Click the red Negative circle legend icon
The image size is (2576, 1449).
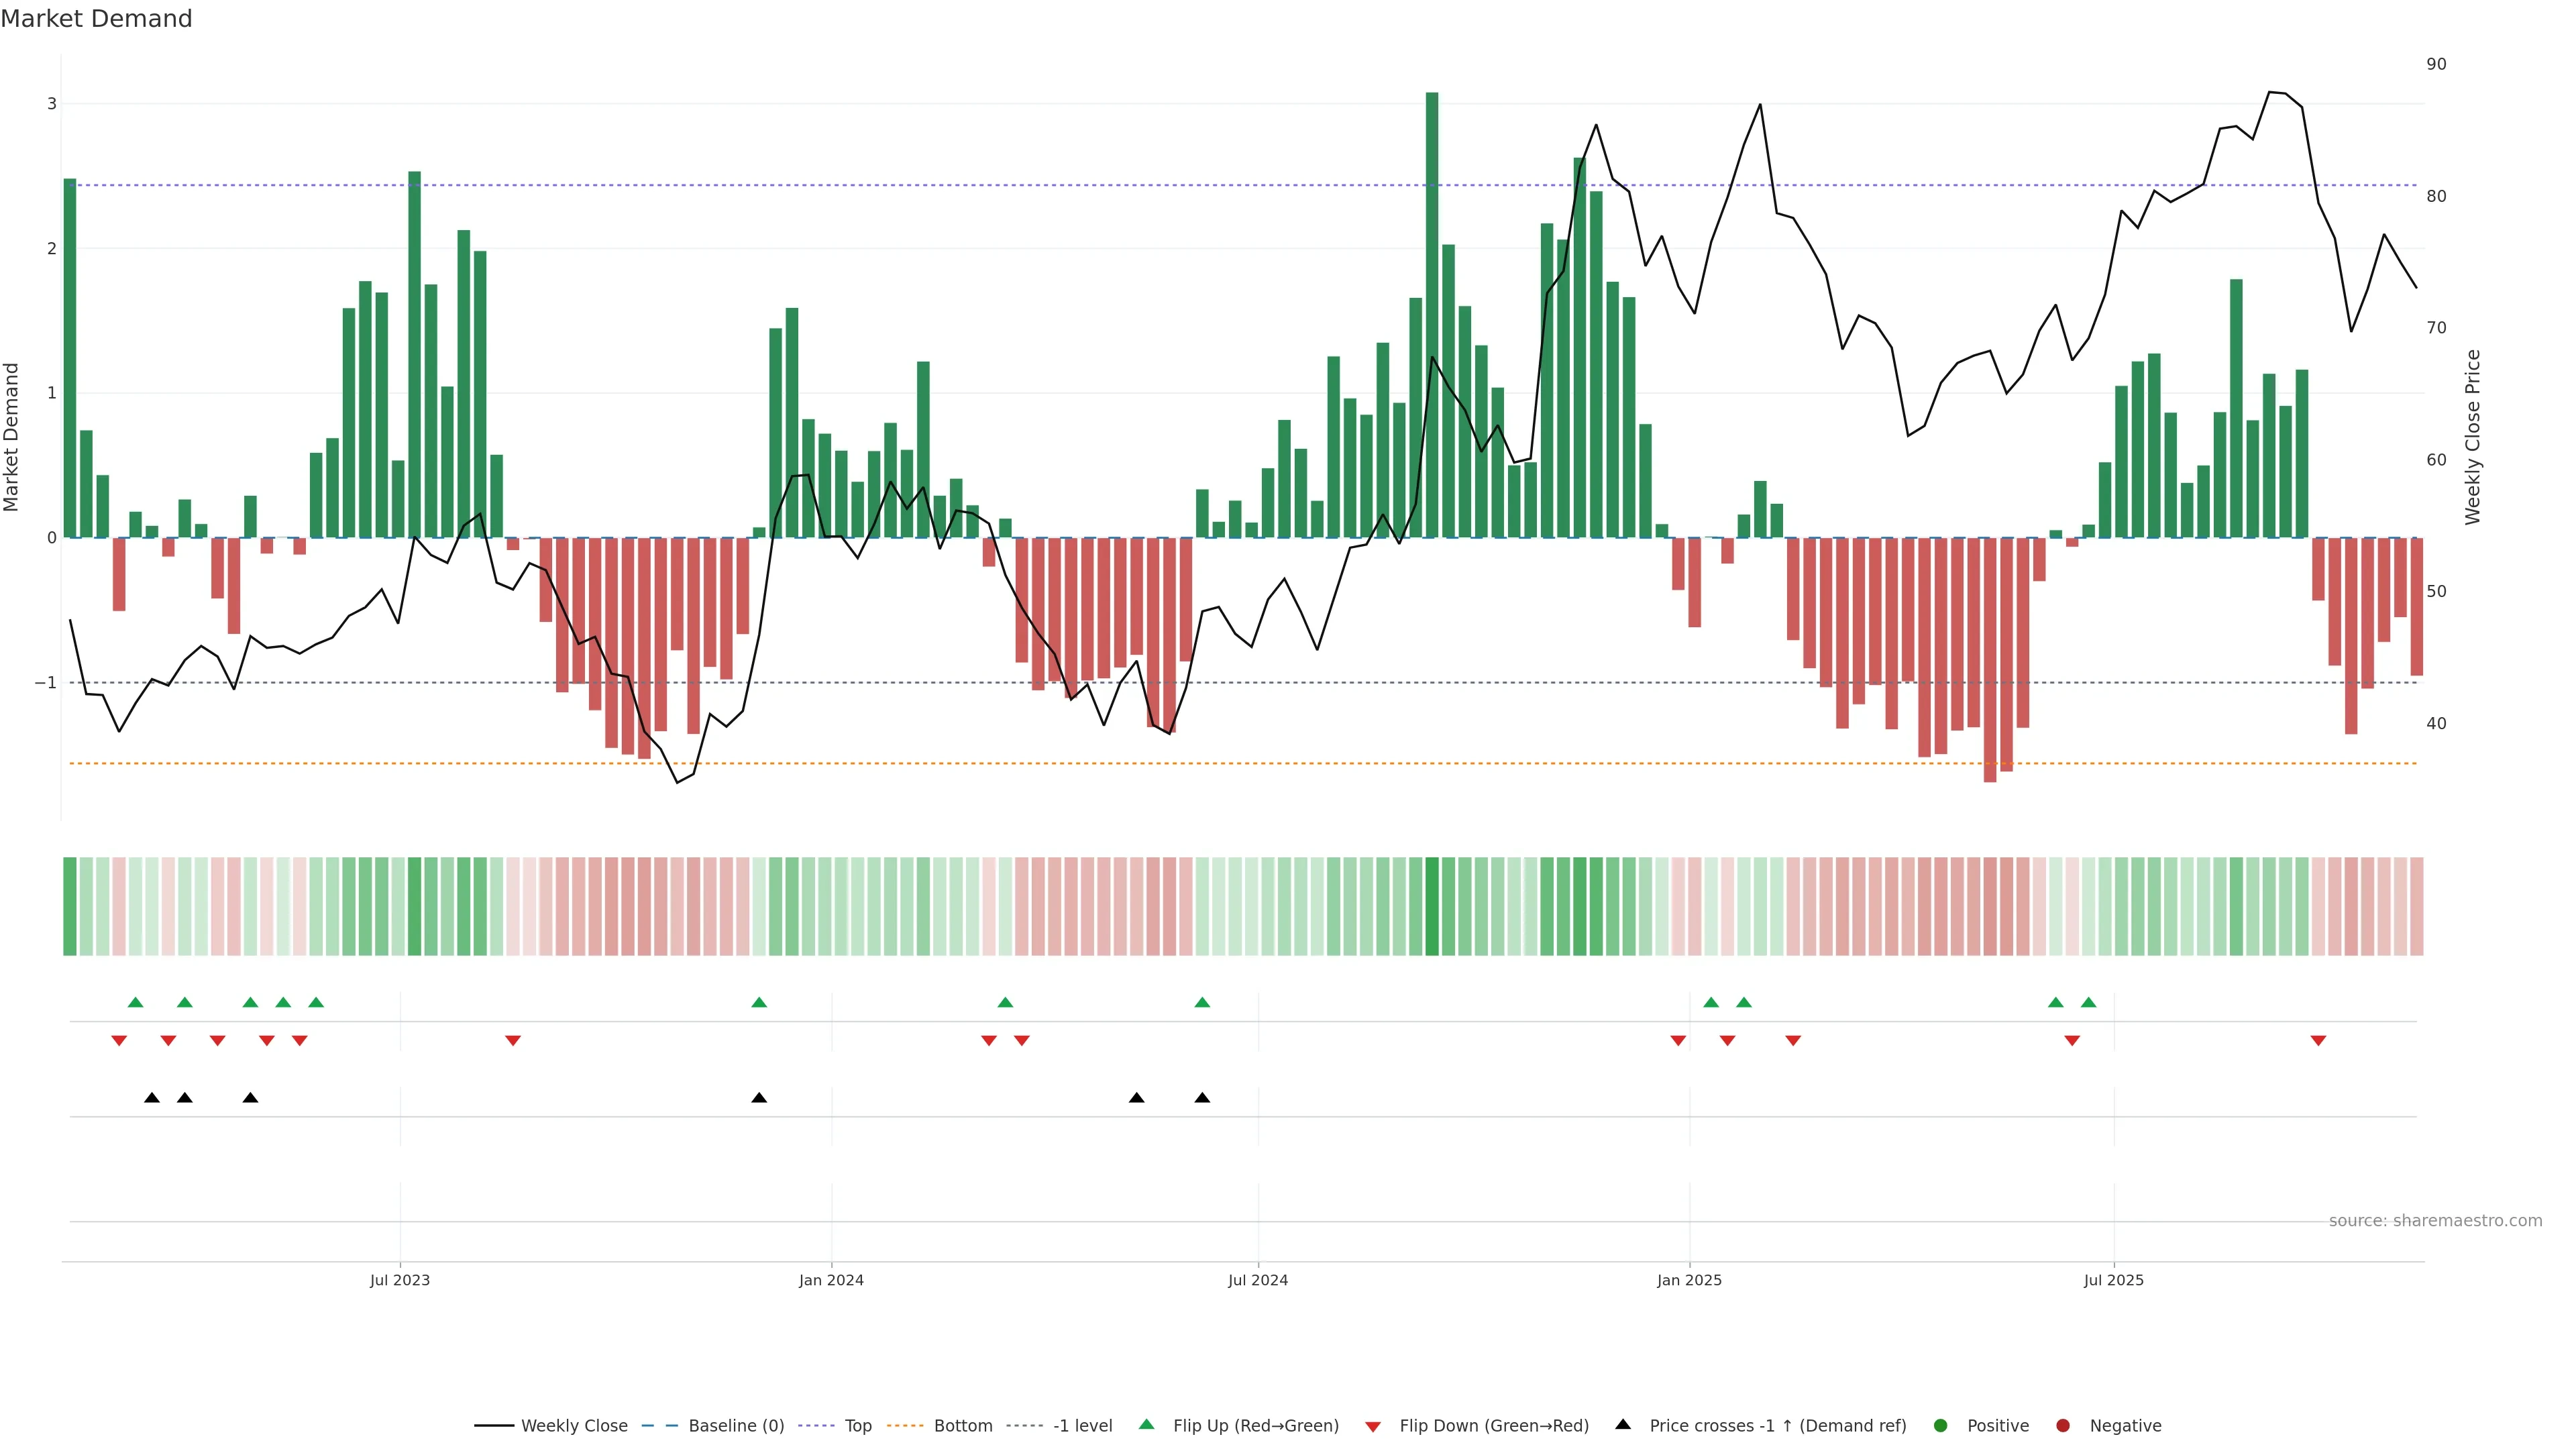(x=2062, y=1425)
